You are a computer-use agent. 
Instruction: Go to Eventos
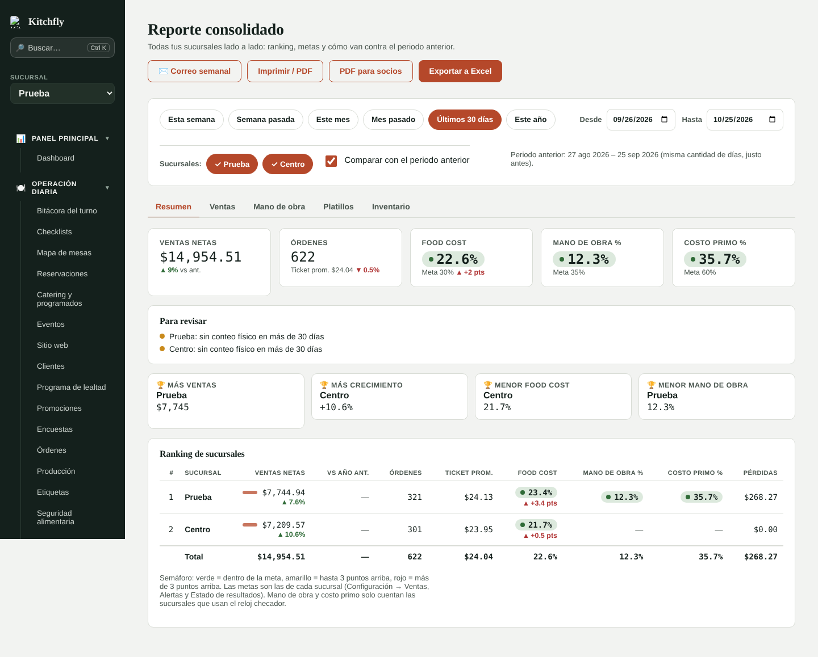pos(51,325)
